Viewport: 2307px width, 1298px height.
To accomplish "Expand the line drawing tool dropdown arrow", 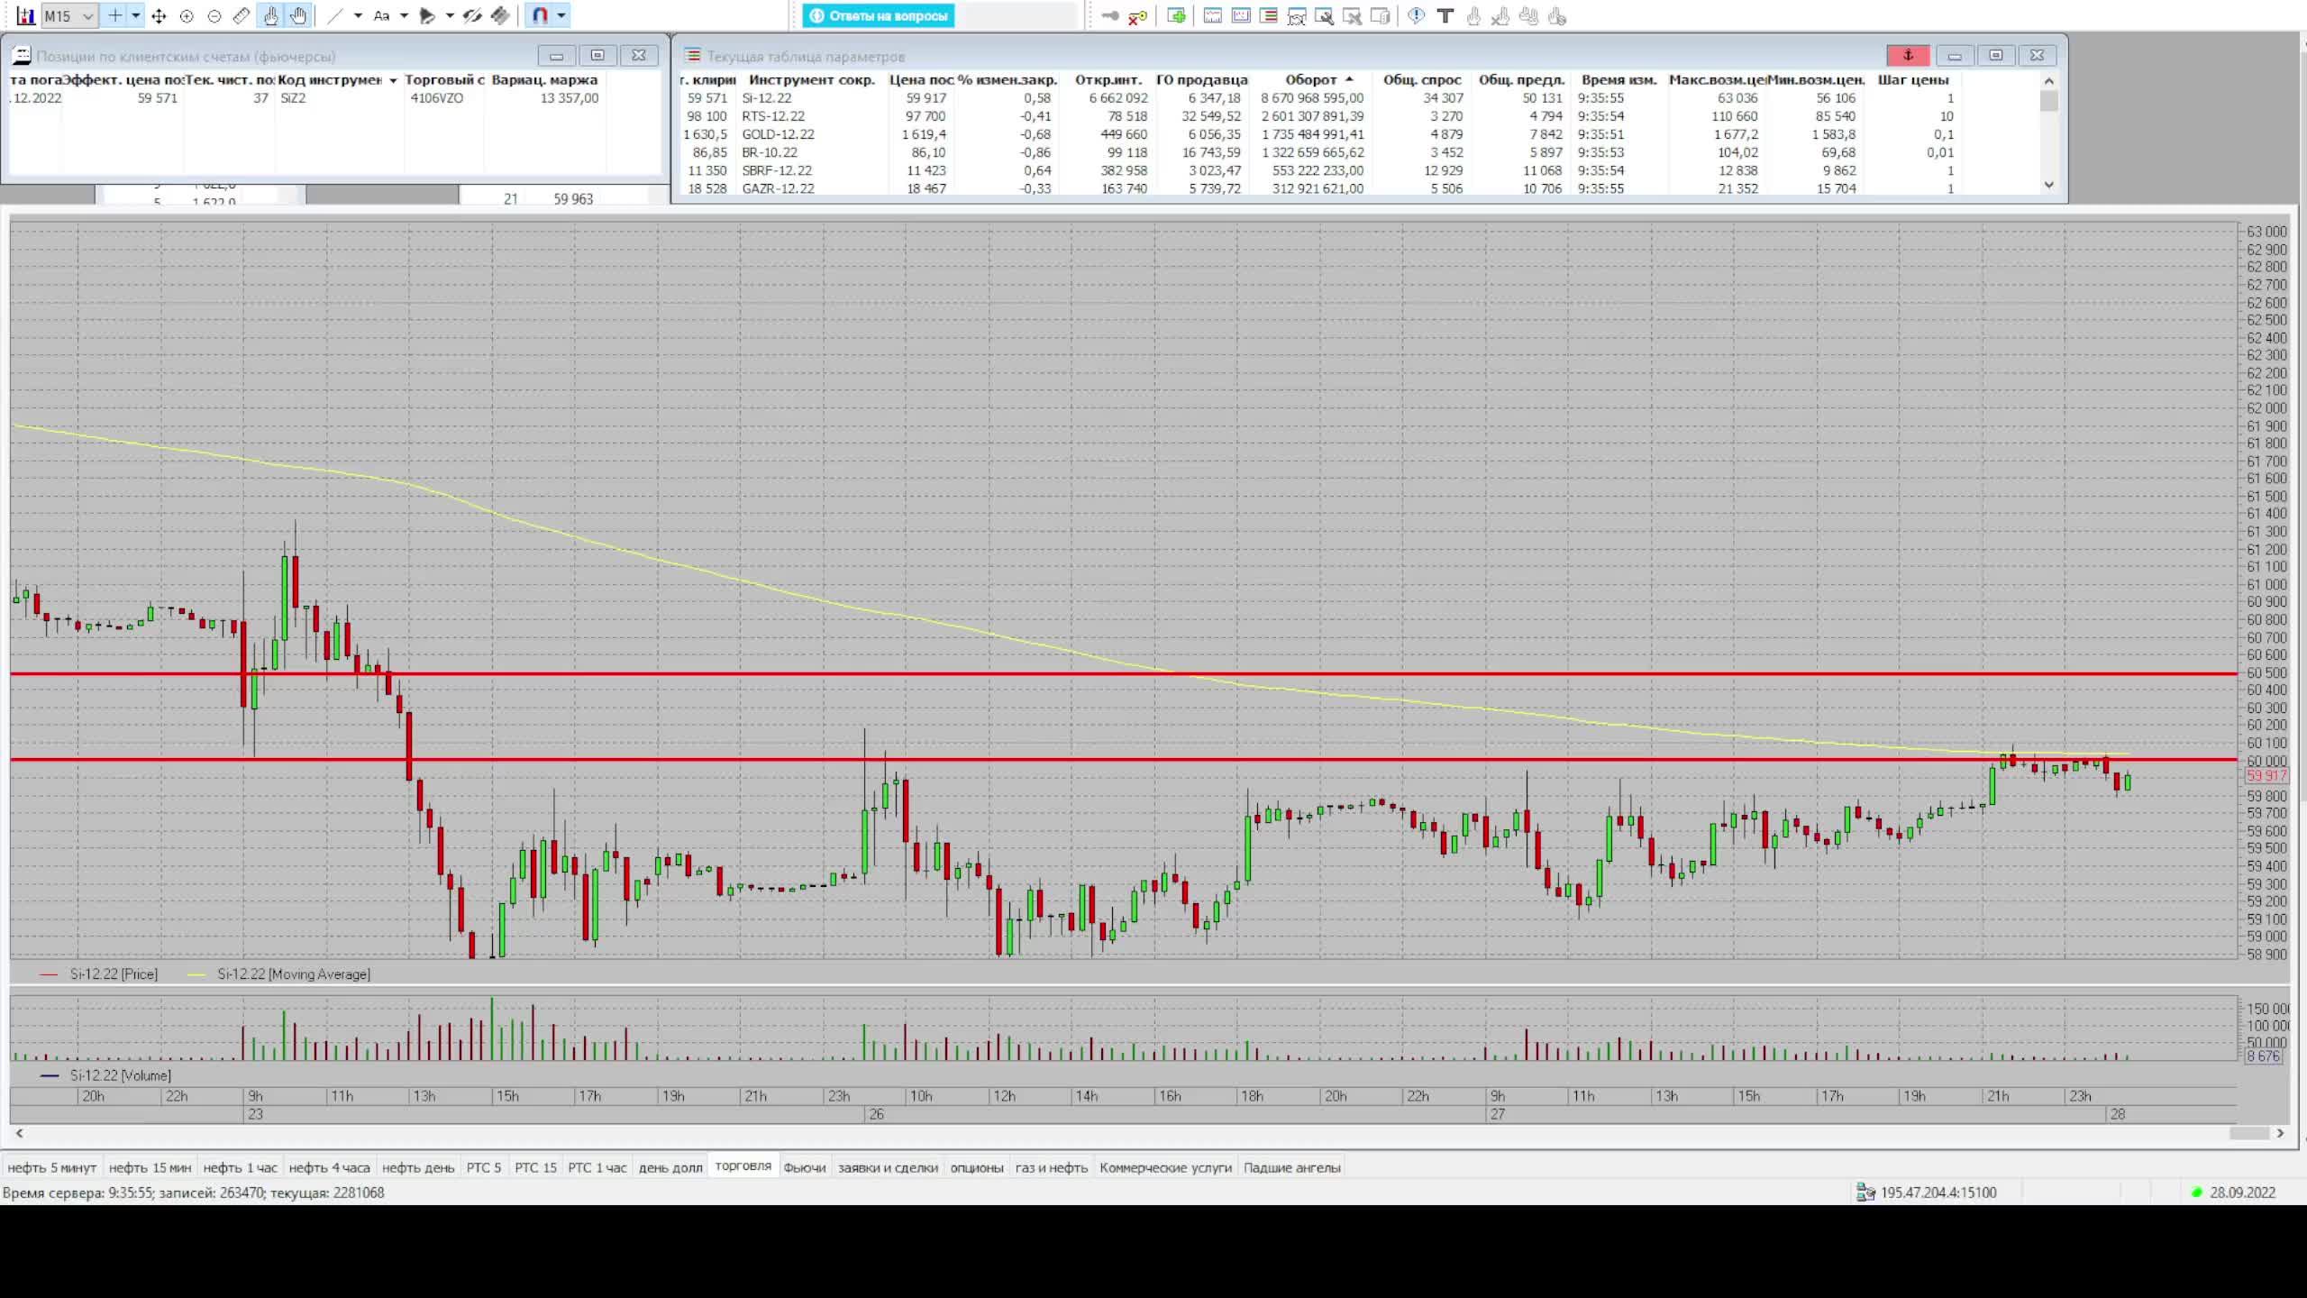I will point(358,15).
